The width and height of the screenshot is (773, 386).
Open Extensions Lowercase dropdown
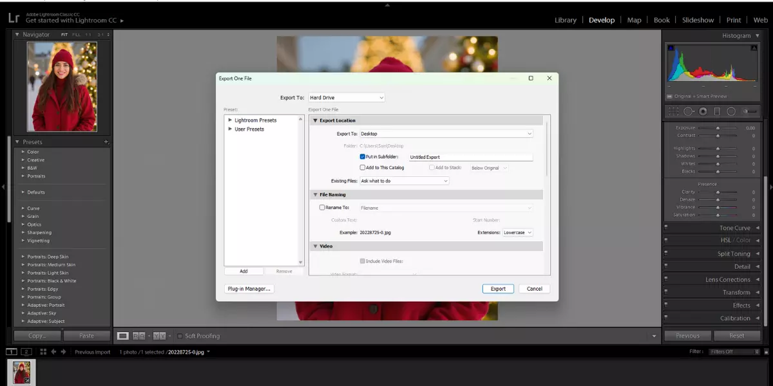coord(518,232)
